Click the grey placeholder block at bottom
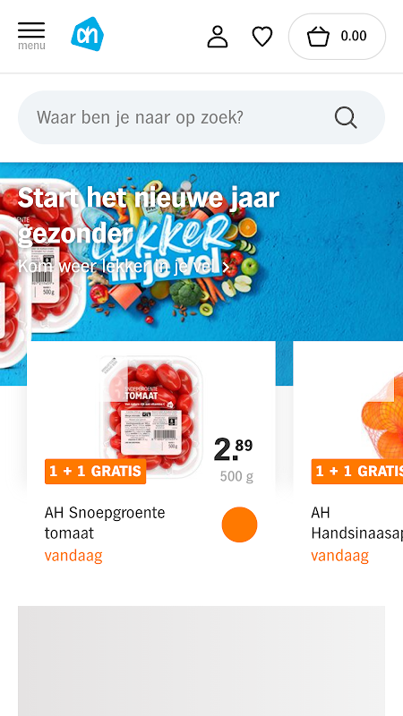Image resolution: width=403 pixels, height=716 pixels. point(201,661)
